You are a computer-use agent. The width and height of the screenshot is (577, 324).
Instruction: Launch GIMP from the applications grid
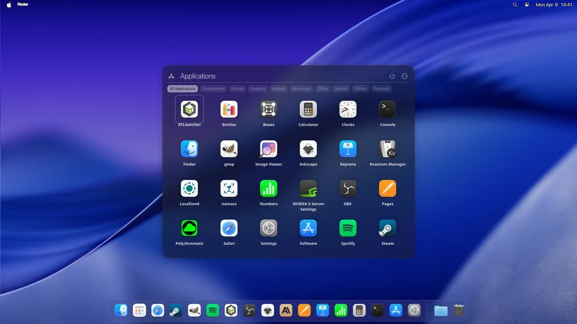pyautogui.click(x=229, y=149)
